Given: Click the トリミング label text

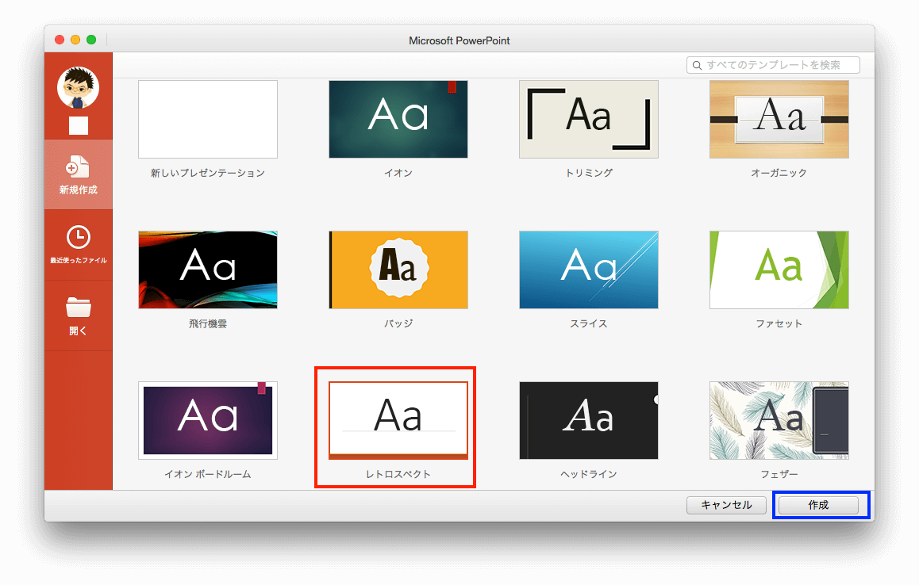Looking at the screenshot, I should point(588,173).
